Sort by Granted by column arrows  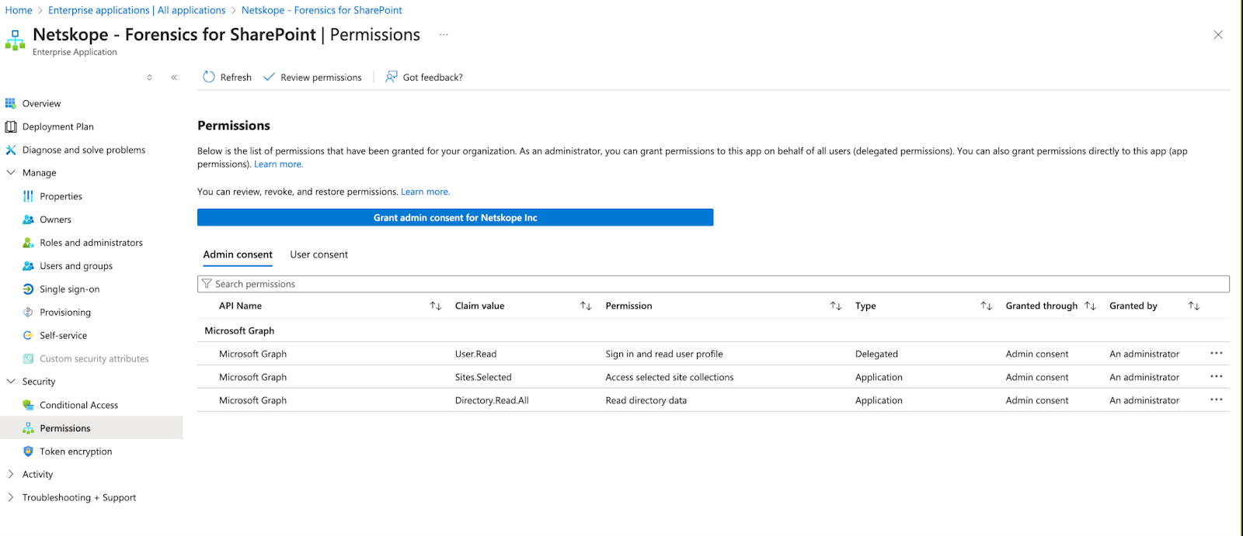[x=1194, y=306]
